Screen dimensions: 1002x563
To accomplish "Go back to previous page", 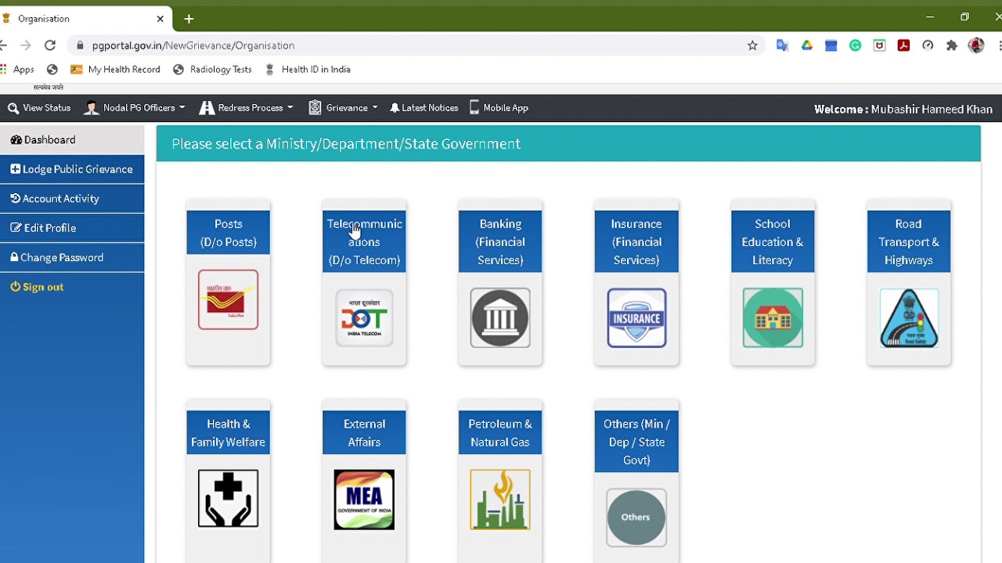I will [4, 45].
